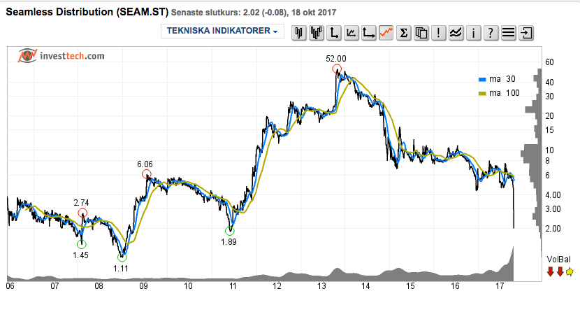Image resolution: width=580 pixels, height=312 pixels.
Task: Click the green circle at the 1.89 low
Action: [230, 232]
